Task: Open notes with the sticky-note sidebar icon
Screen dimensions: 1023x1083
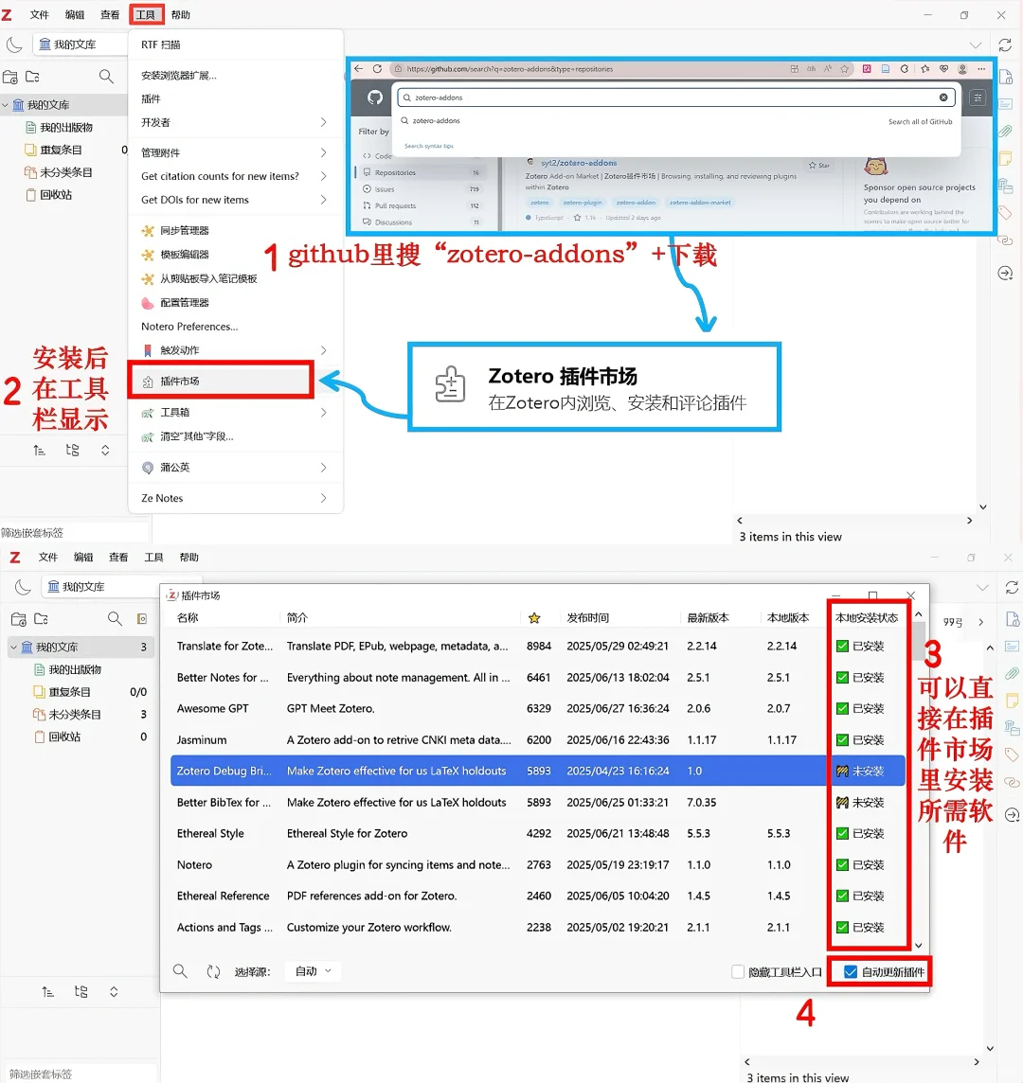Action: [x=1006, y=159]
